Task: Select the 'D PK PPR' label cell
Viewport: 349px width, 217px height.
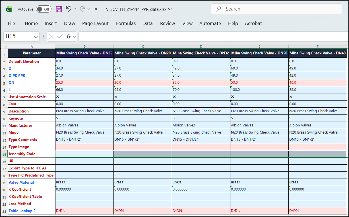Action: coord(32,75)
